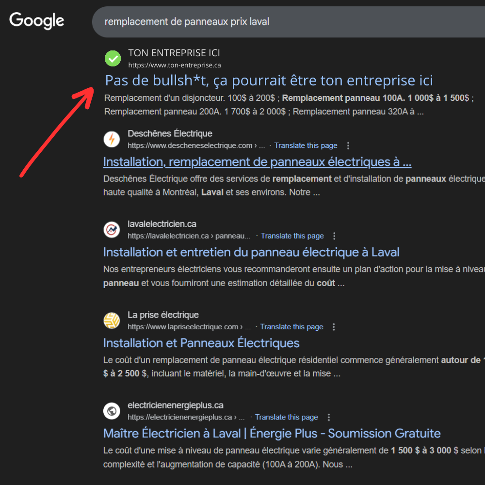Screen dimensions: 485x485
Task: Open 'Installation et entretien du panneau électrique à Laval'
Action: click(251, 252)
